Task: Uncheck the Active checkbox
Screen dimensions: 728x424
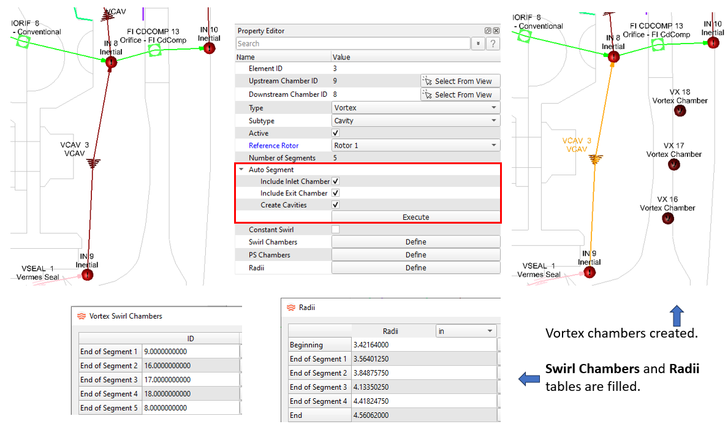Action: (335, 134)
